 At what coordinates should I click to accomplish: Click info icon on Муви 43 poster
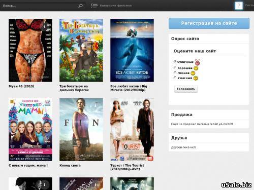[45, 26]
